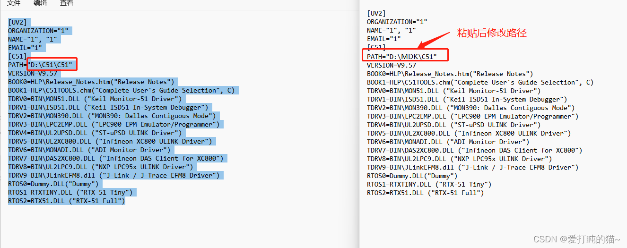Click the [UV2] line in right window

point(376,13)
